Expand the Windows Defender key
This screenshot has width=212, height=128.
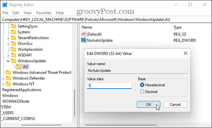click(3, 79)
